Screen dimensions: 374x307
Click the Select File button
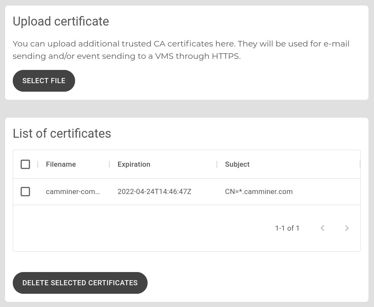[44, 81]
